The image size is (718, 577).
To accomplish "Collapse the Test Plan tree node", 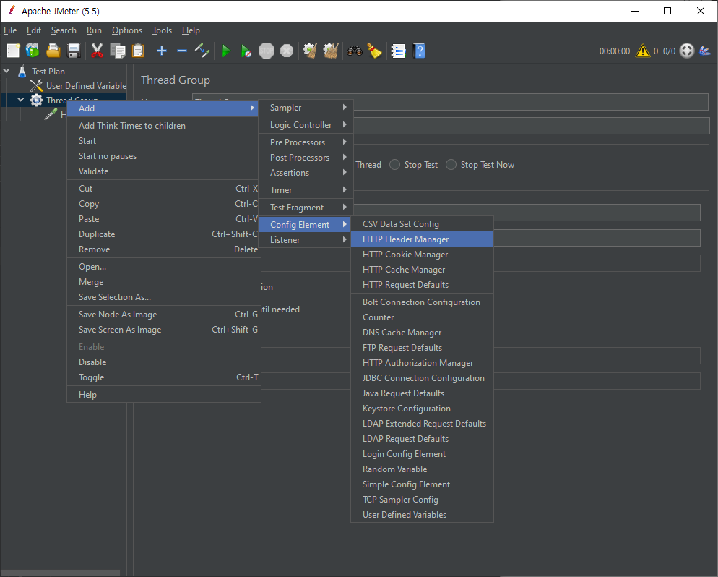I will (7, 71).
